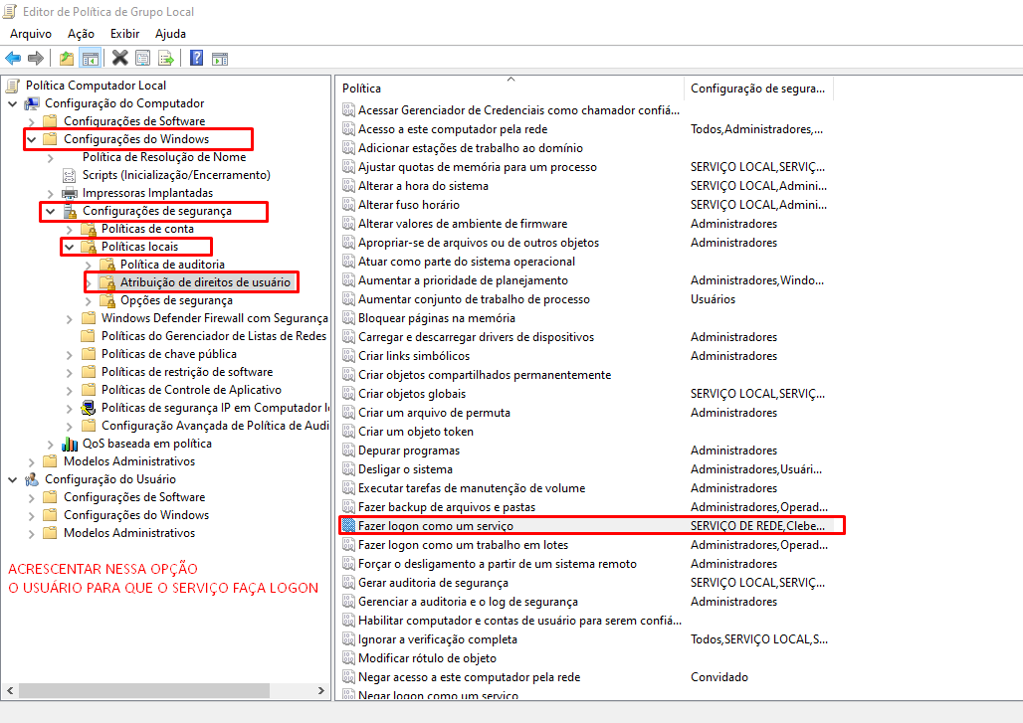Click the Delete X toolbar icon
This screenshot has width=1023, height=723.
click(x=120, y=58)
